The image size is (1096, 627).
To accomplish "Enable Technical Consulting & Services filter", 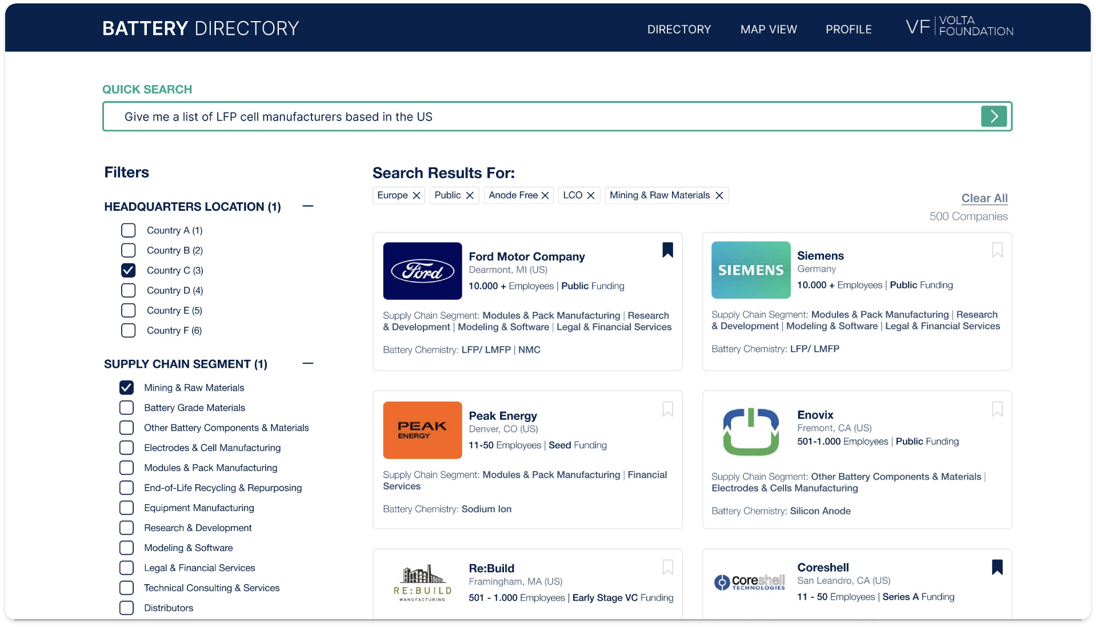I will [126, 588].
